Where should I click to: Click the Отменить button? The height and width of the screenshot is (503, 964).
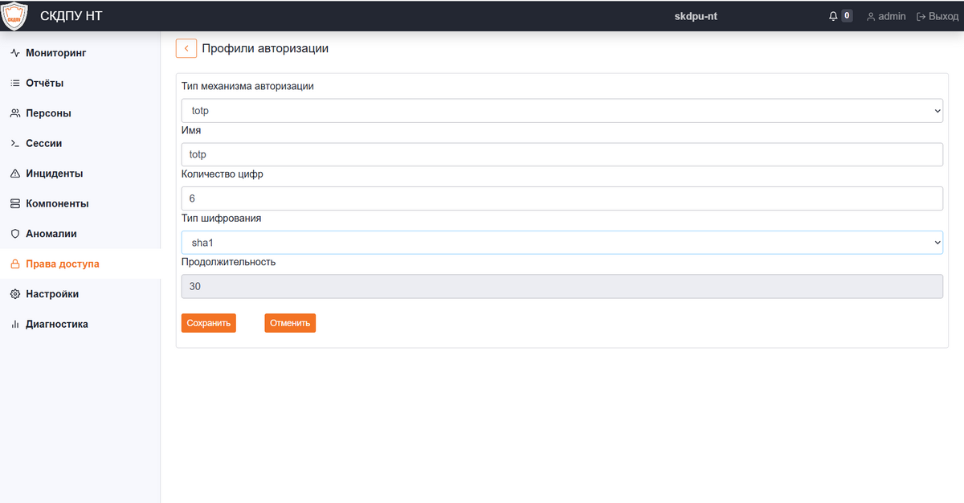pyautogui.click(x=290, y=323)
